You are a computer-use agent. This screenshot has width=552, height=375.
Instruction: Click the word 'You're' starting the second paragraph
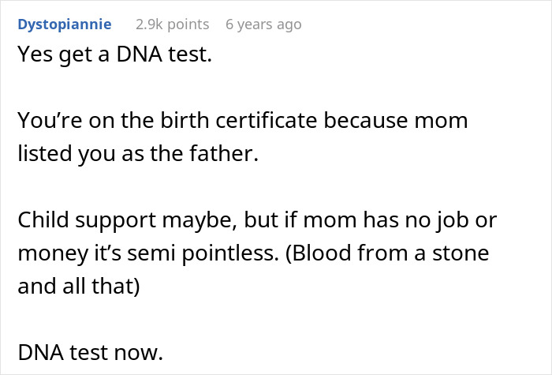click(x=46, y=122)
